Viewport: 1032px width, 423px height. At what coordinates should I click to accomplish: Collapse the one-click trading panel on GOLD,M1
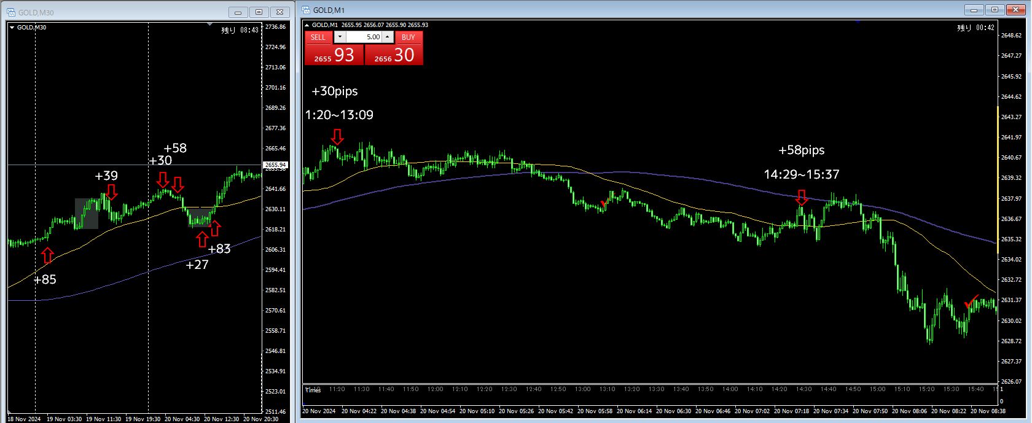coord(307,25)
